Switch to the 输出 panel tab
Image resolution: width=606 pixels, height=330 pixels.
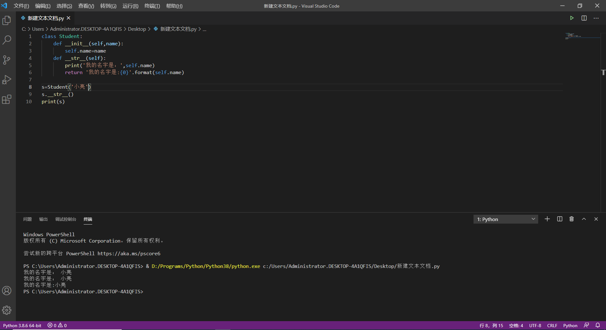[43, 219]
